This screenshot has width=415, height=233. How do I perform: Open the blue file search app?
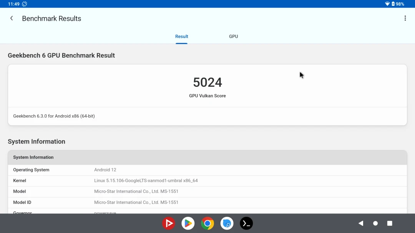pyautogui.click(x=227, y=223)
